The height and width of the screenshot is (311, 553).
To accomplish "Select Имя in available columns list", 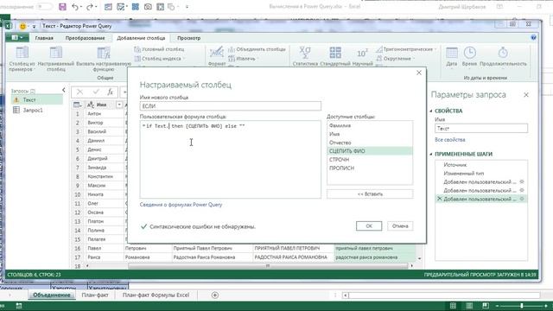I will (x=370, y=134).
